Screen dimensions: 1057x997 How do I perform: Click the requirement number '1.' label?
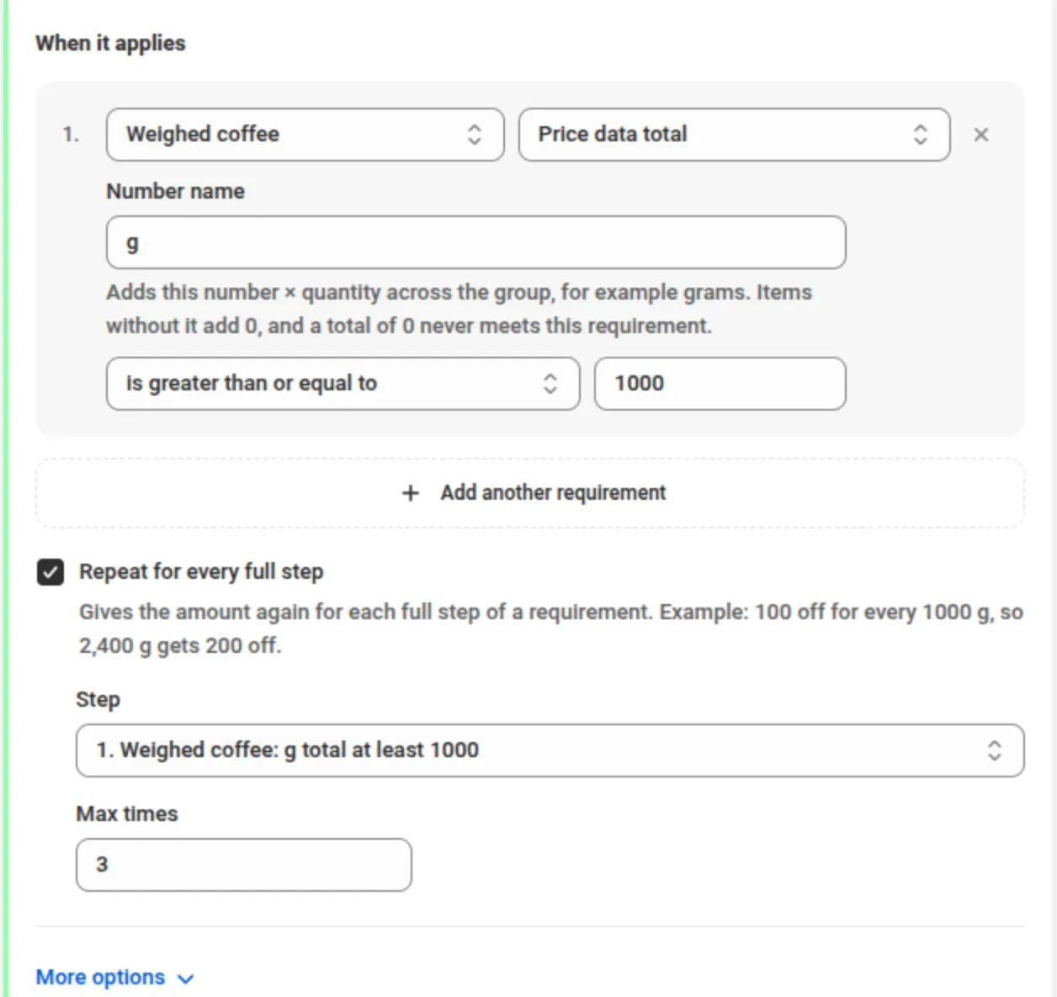point(71,135)
